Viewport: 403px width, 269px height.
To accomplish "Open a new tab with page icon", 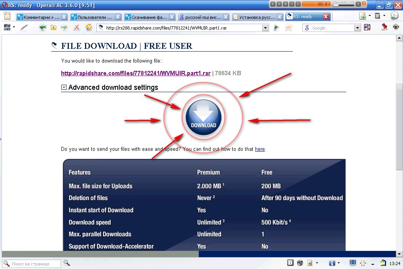I will coord(7,16).
